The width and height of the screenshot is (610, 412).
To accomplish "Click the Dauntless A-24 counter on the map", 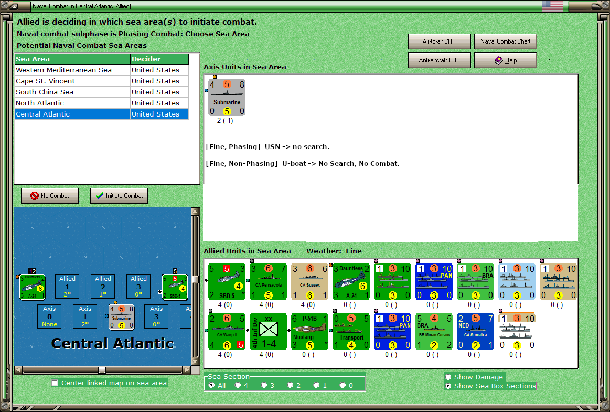I will pyautogui.click(x=33, y=287).
